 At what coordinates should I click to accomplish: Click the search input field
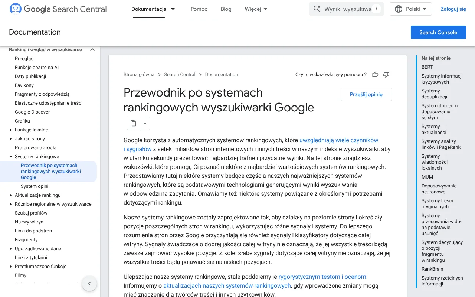(x=347, y=9)
